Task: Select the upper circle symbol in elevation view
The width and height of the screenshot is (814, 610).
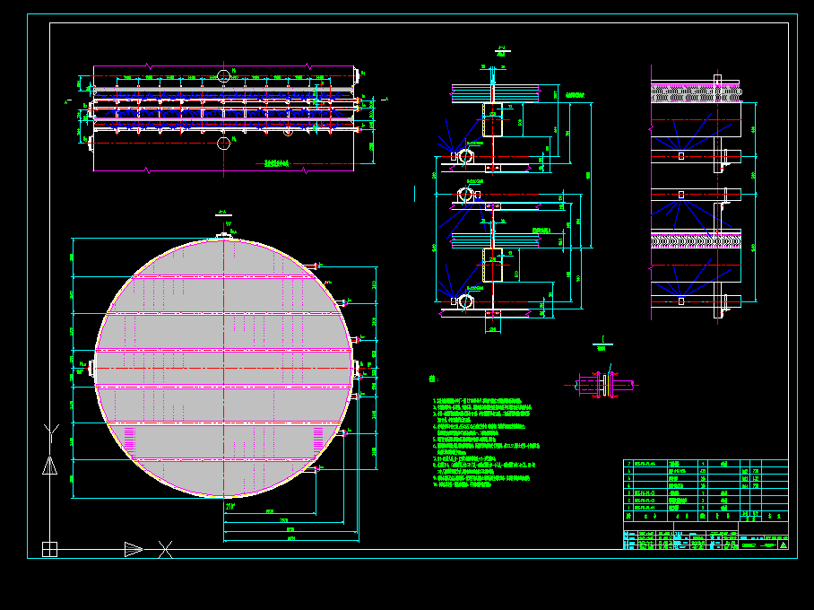Action: (223, 76)
